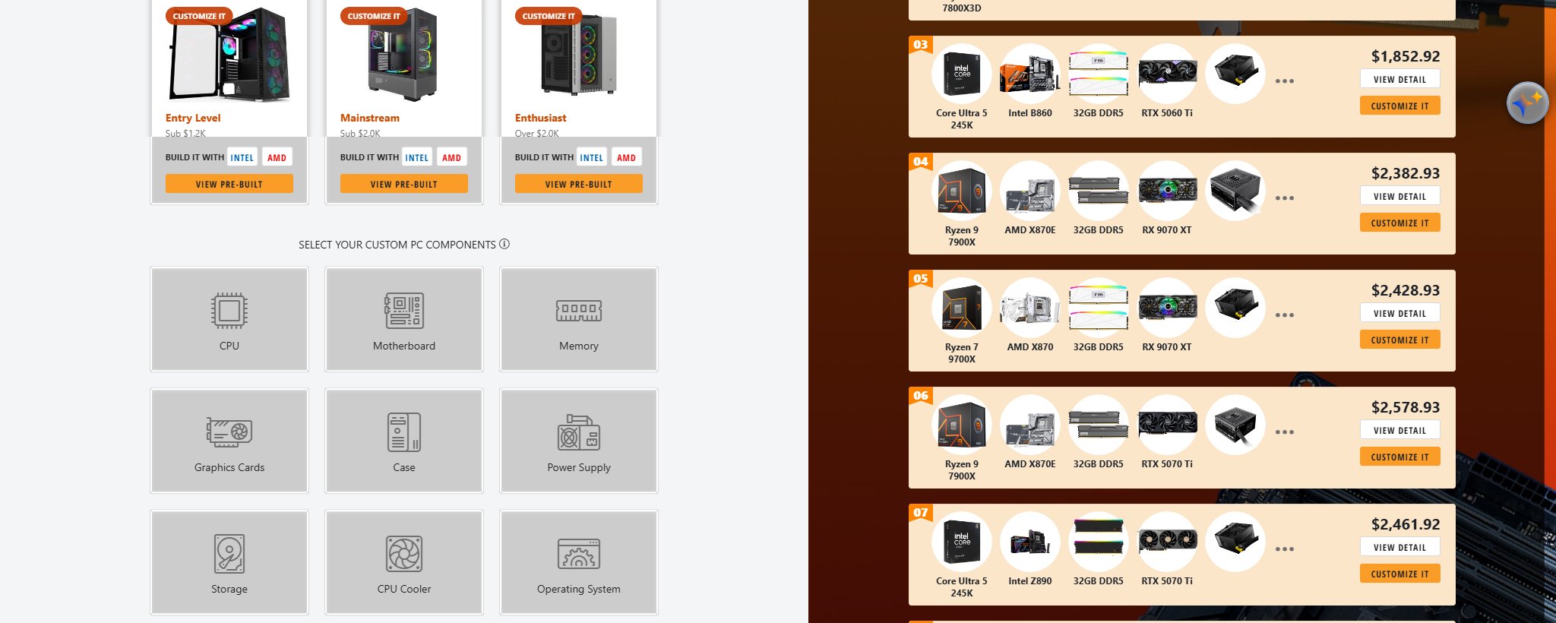Expand more components dots in build 03
The height and width of the screenshot is (623, 1556).
coord(1285,81)
